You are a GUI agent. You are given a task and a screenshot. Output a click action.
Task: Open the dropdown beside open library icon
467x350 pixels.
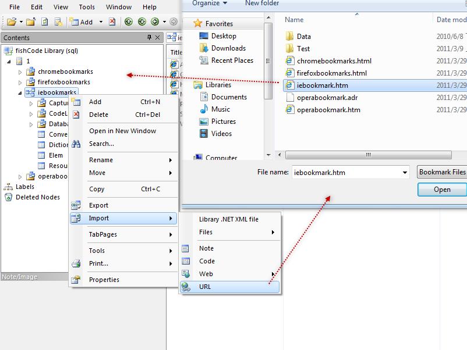(21, 22)
